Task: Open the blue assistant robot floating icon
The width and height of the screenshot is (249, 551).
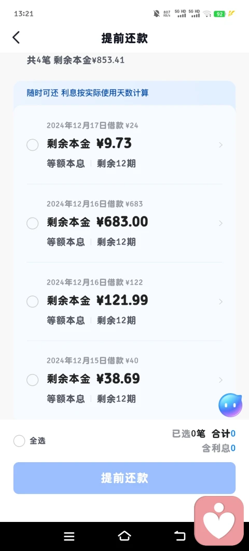Action: (230, 405)
